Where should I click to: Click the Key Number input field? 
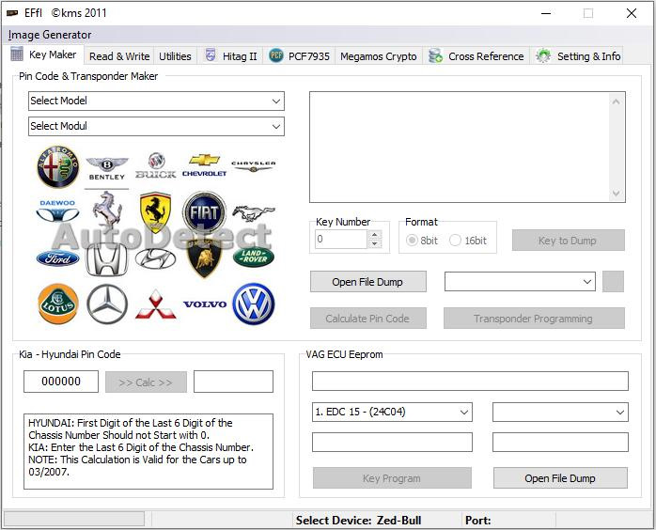341,240
